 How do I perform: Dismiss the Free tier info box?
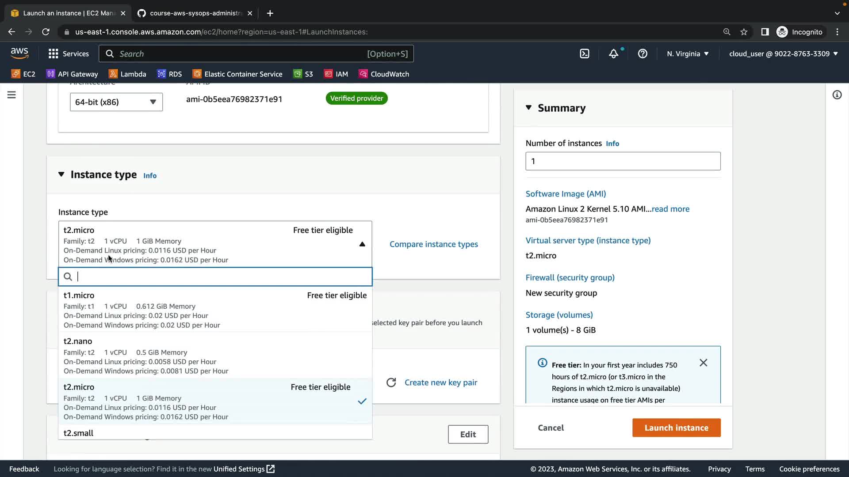tap(703, 363)
